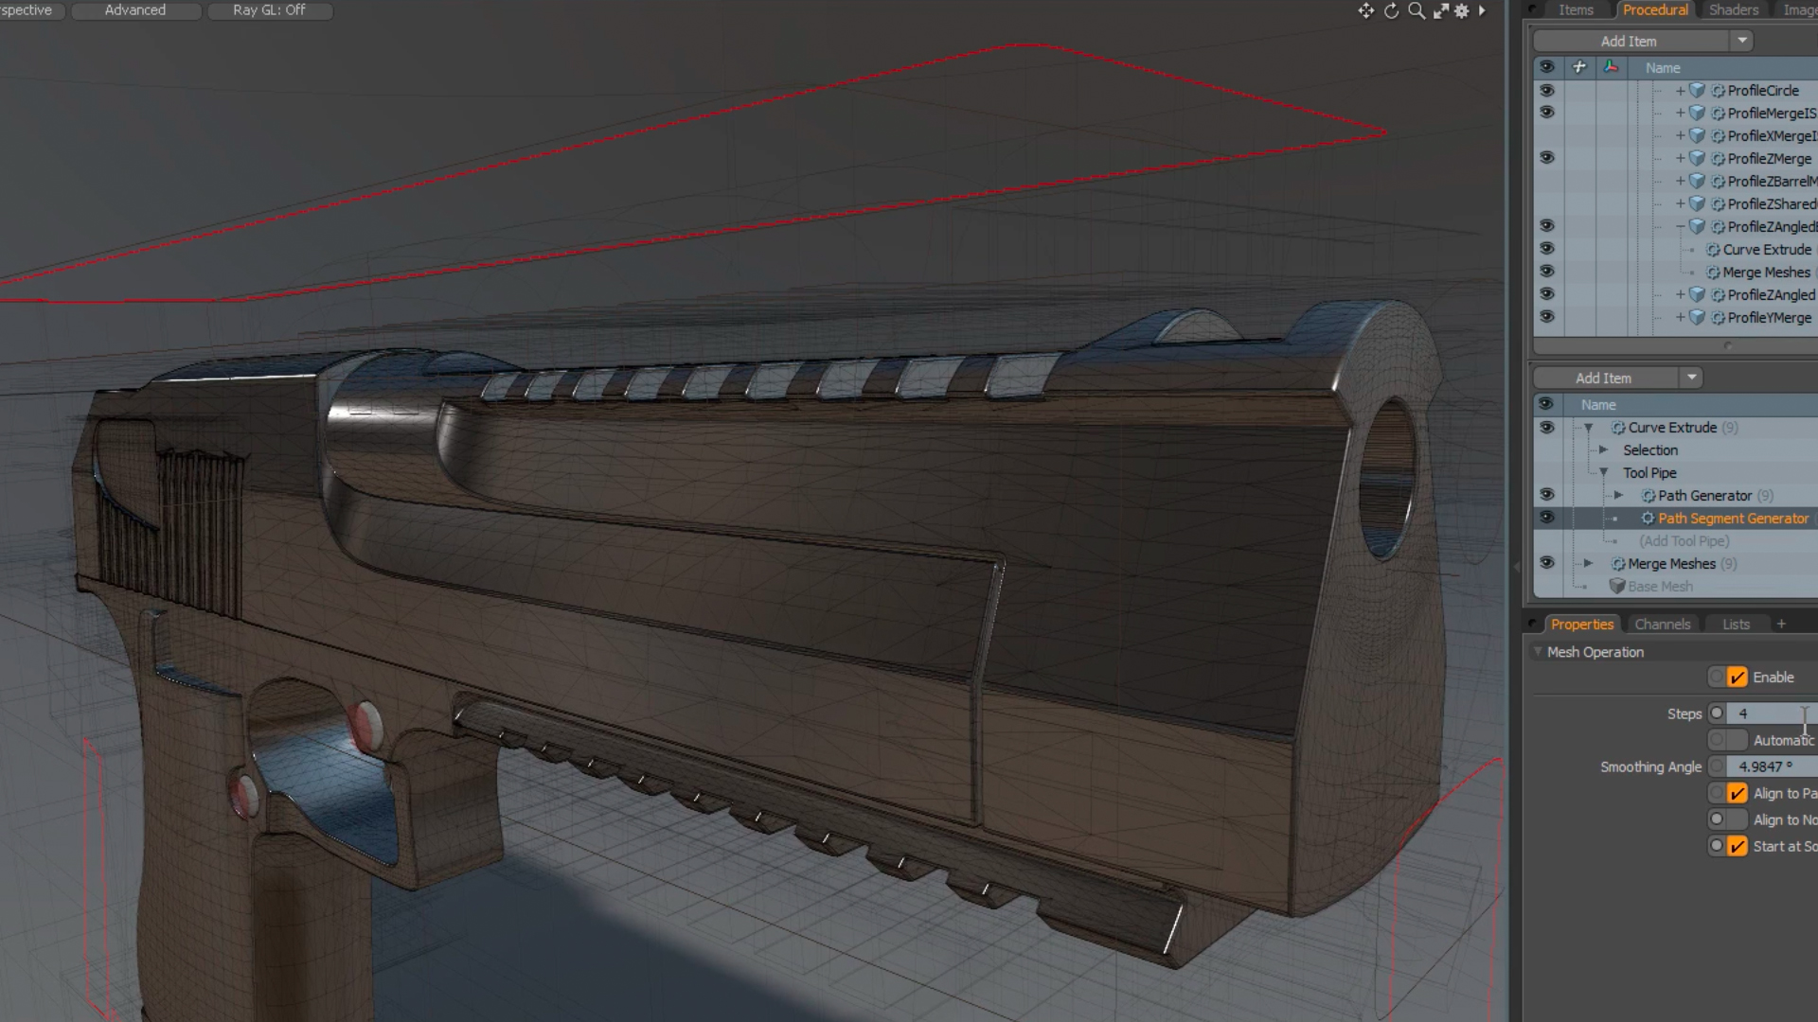Screen dimensions: 1818x1022
Task: Click the Curve Extrude operation icon
Action: 1617,427
